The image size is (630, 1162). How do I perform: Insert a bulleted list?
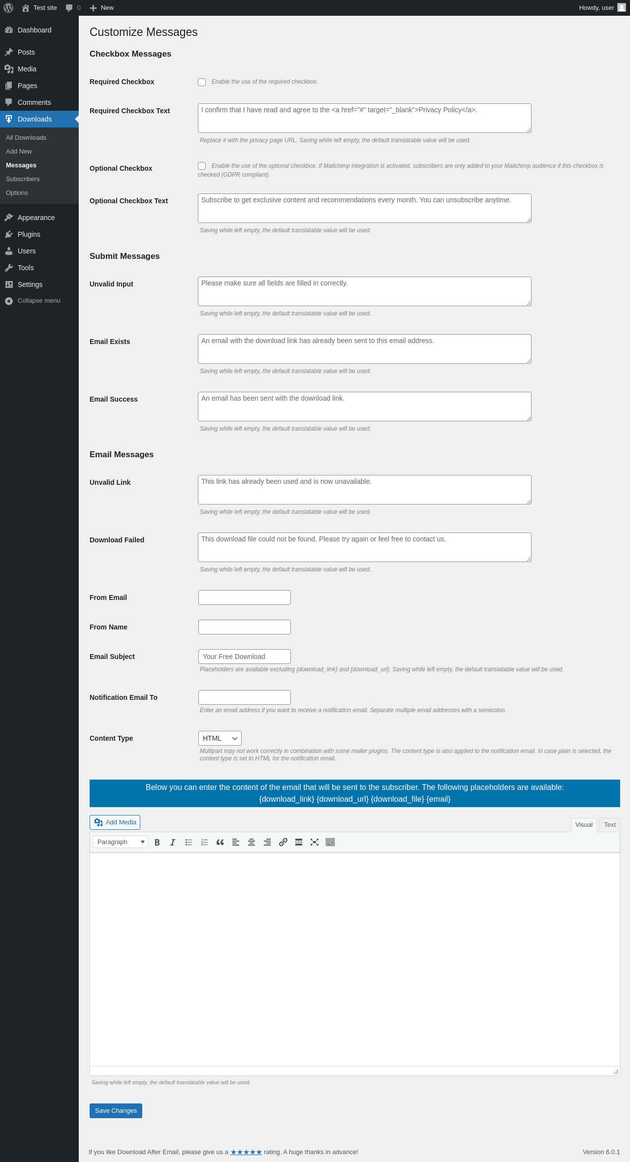189,842
